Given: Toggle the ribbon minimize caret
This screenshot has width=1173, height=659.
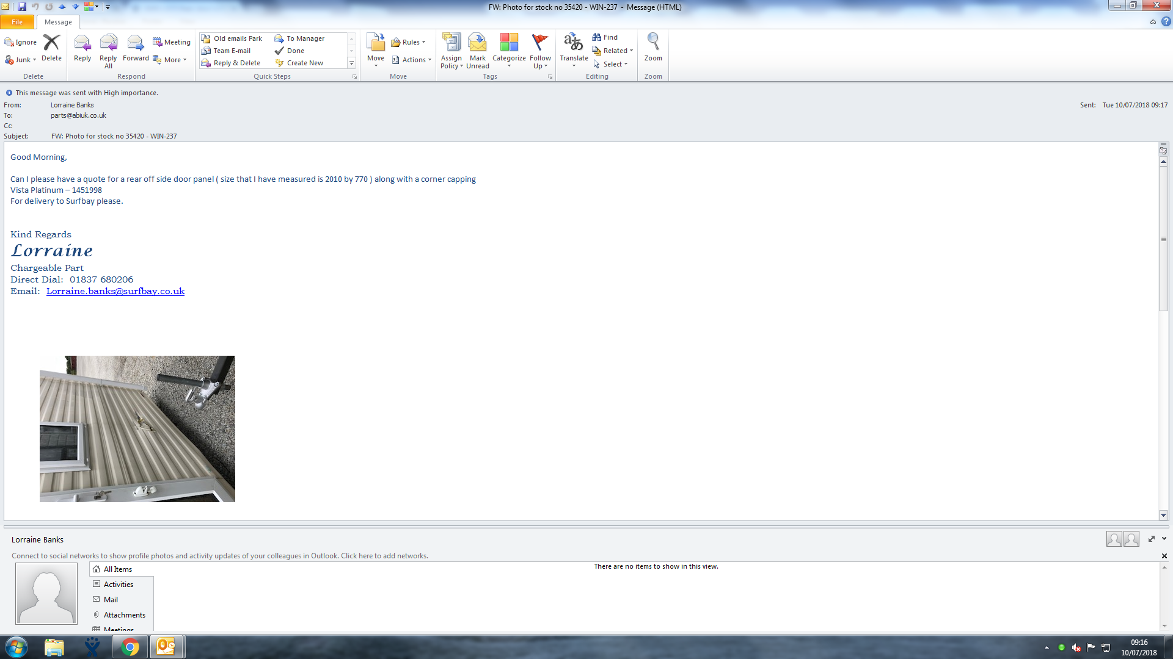Looking at the screenshot, I should pyautogui.click(x=1153, y=22).
